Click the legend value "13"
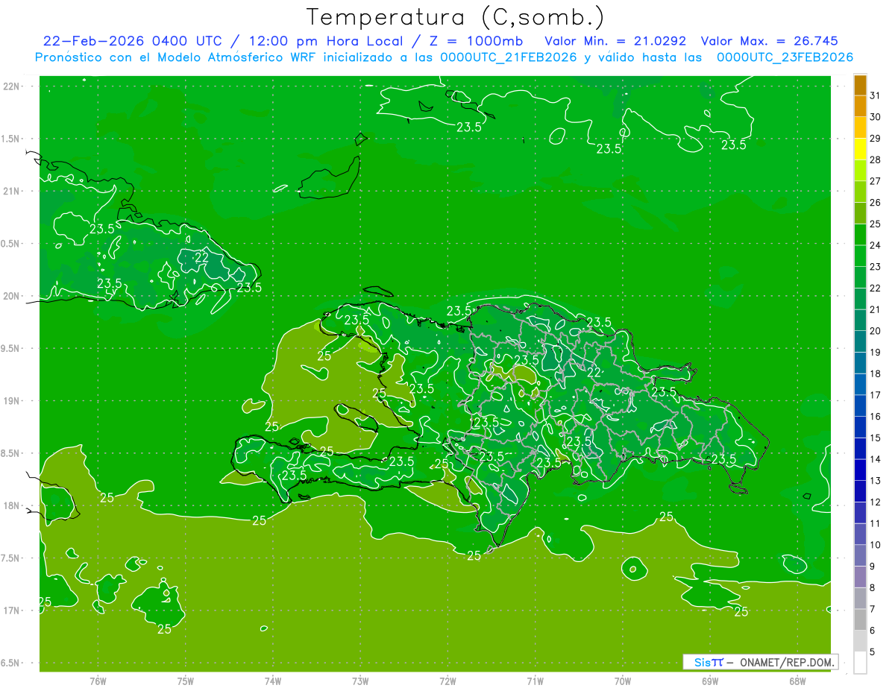This screenshot has height=691, width=895. coord(876,481)
